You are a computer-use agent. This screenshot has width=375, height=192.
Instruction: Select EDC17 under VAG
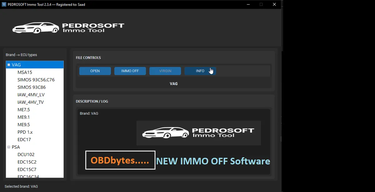point(24,140)
